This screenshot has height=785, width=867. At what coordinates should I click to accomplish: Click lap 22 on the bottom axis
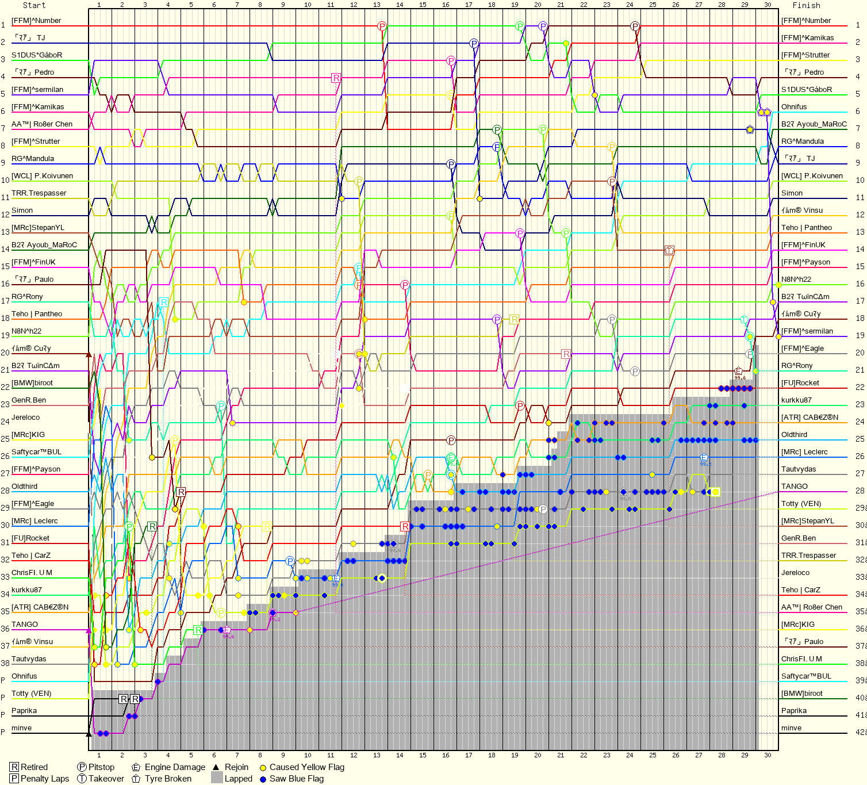[584, 755]
